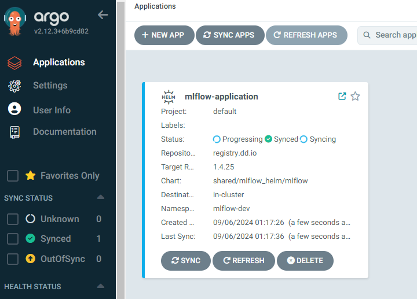Click SYNC on mlflow-application card
Screen dimensions: 417x299
(186, 261)
